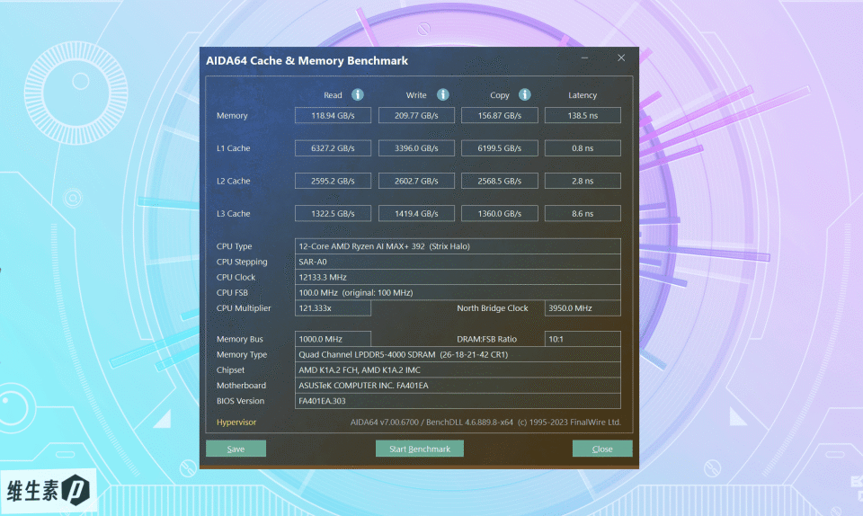Click North Bridge Clock value 3950.0 MHz
The image size is (863, 516).
pyautogui.click(x=583, y=308)
